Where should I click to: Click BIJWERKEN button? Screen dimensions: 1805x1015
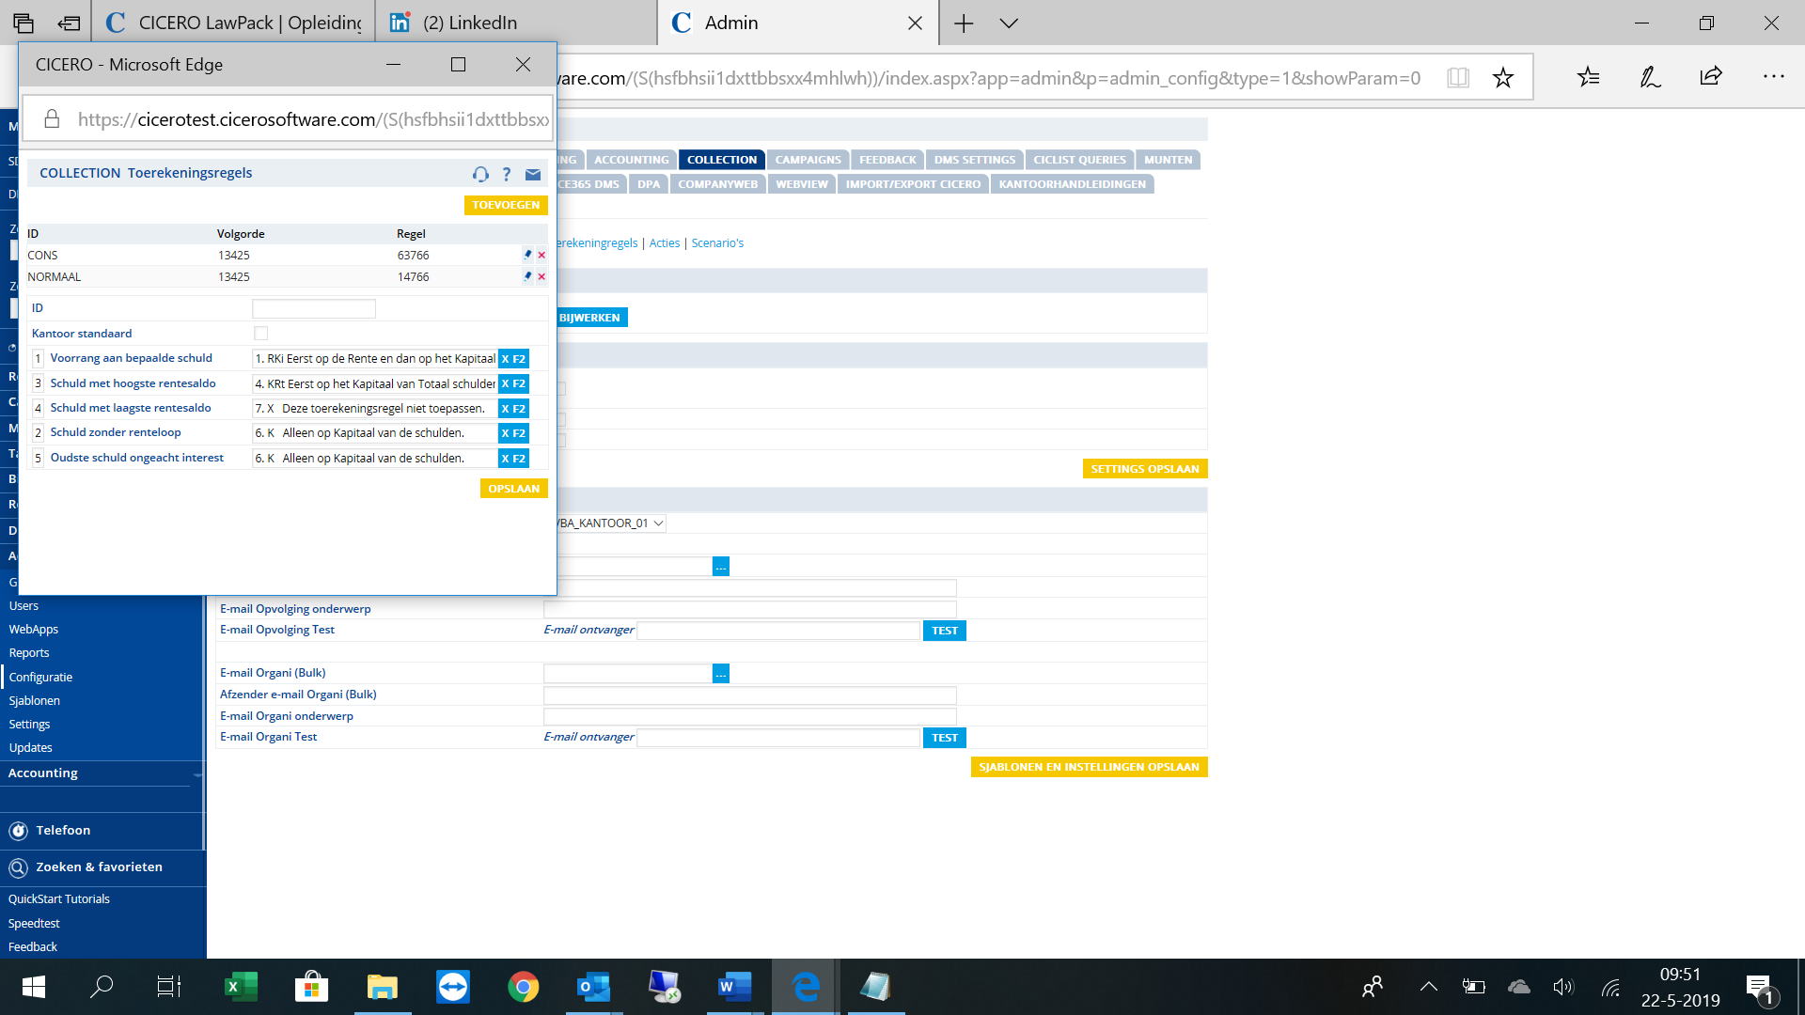[590, 318]
